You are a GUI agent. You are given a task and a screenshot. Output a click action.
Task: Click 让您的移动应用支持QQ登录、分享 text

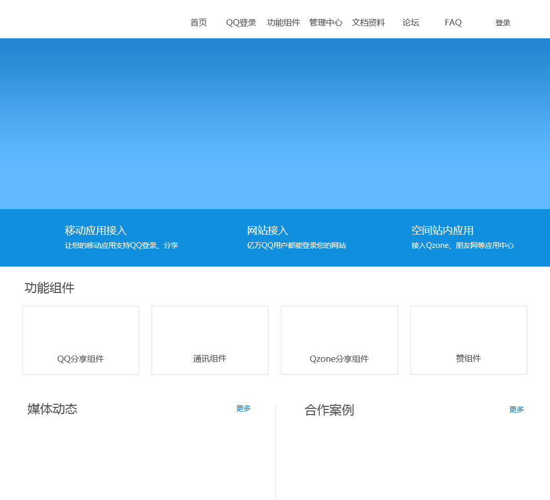click(122, 245)
